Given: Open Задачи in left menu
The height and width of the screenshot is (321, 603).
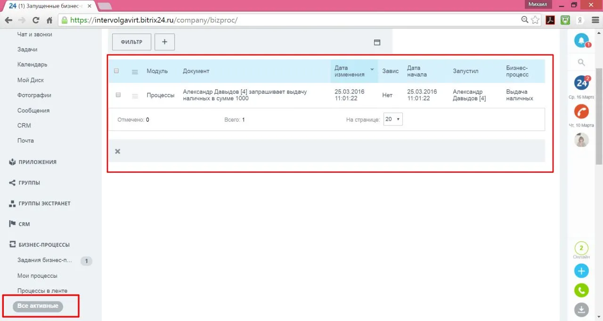Looking at the screenshot, I should (27, 49).
